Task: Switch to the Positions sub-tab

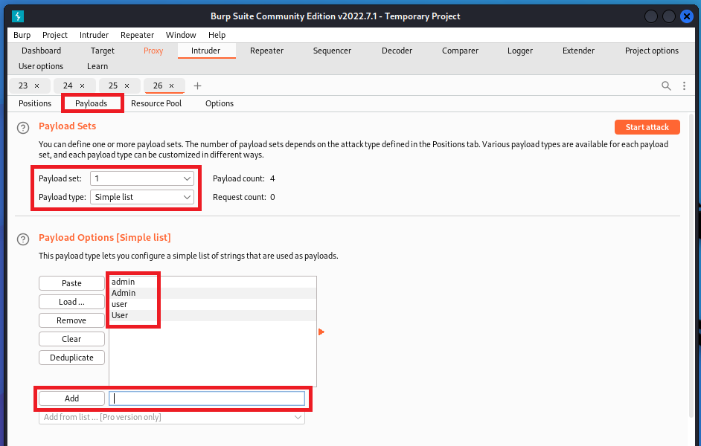Action: pos(35,103)
